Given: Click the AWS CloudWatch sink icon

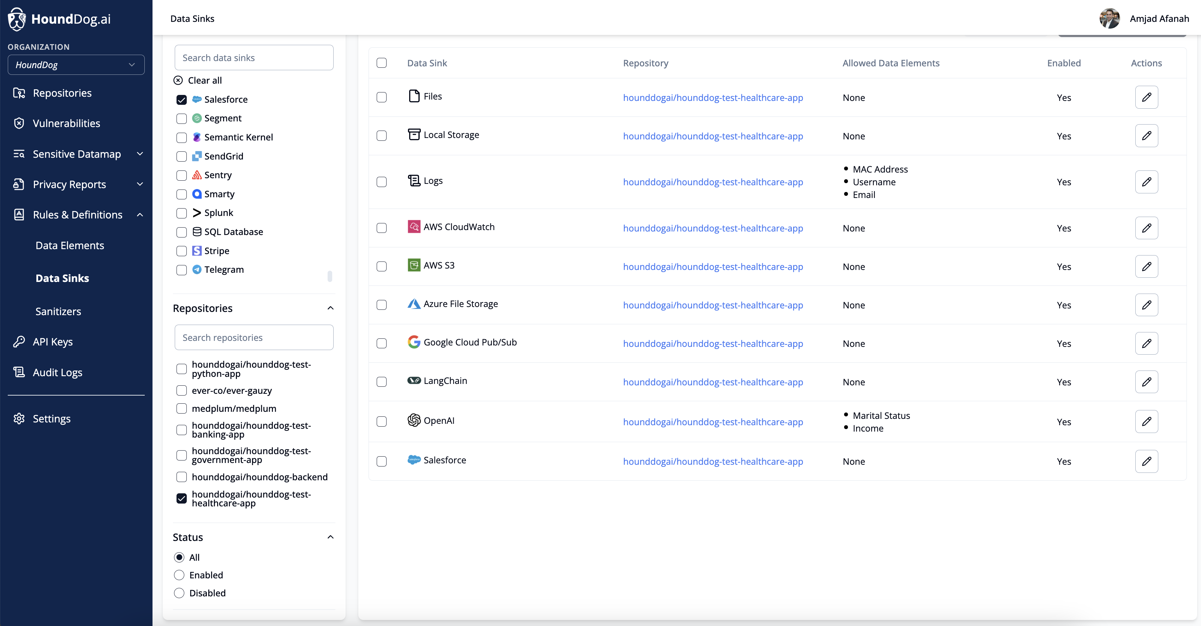Looking at the screenshot, I should tap(413, 227).
